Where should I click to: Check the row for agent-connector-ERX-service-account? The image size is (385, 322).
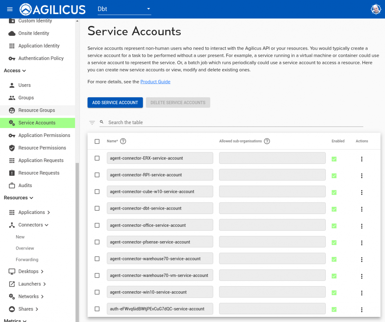click(97, 158)
